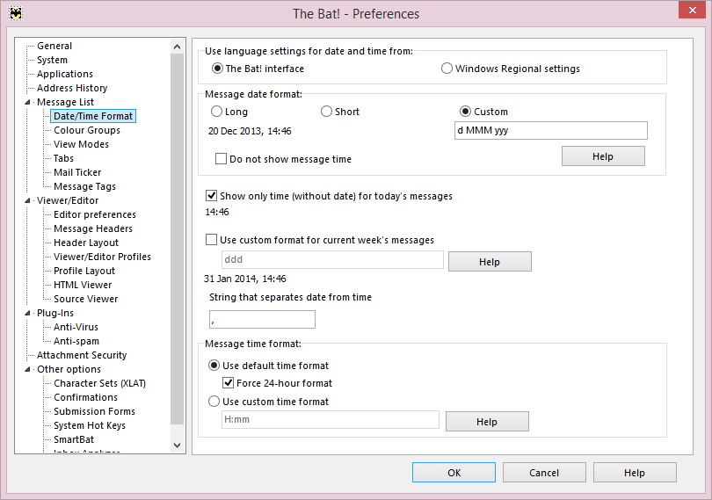Close the Preferences window

(x=692, y=10)
